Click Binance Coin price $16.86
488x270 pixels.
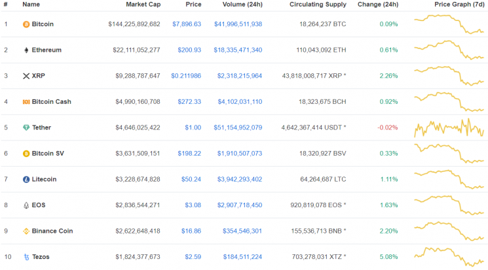click(x=191, y=231)
